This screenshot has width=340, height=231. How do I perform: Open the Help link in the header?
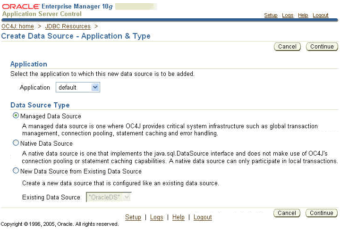click(x=303, y=16)
